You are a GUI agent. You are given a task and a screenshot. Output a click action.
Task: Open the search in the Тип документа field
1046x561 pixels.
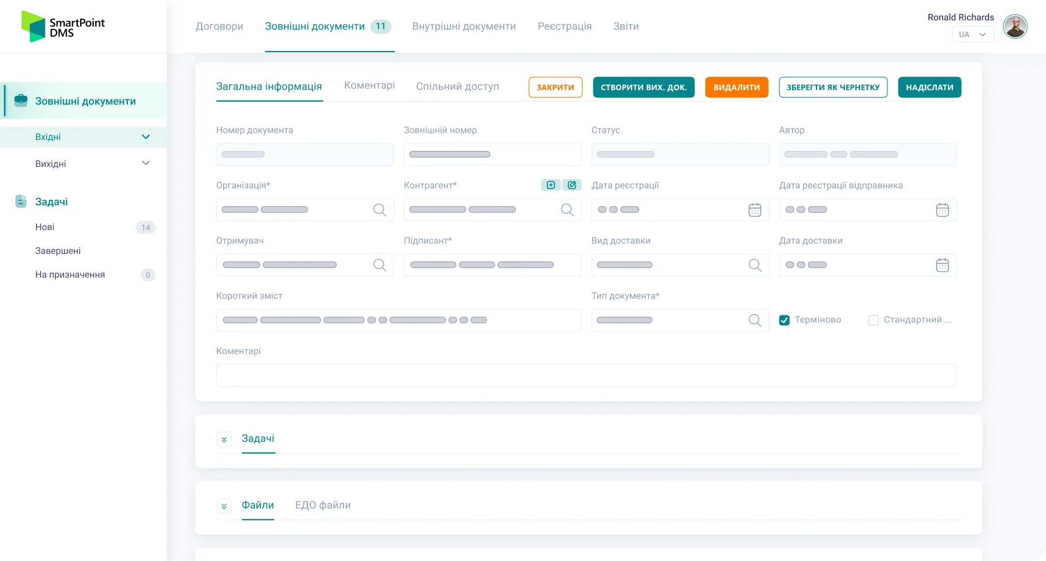point(755,320)
